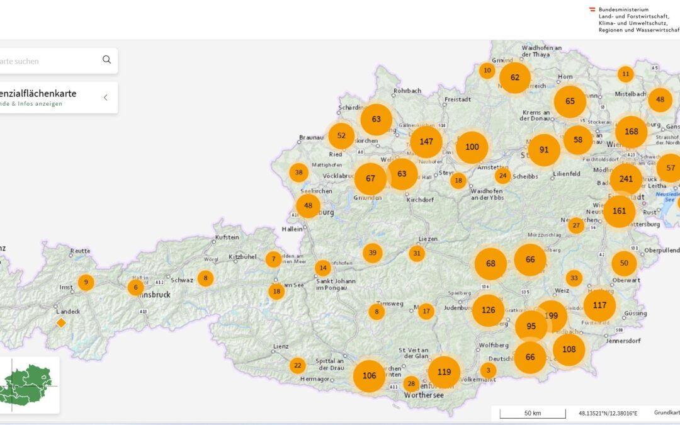The image size is (680, 425).
Task: Select the cluster marker showing 241
Action: 626,179
